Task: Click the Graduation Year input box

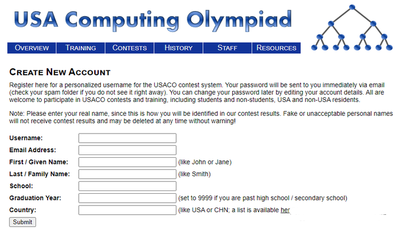Action: click(x=127, y=198)
